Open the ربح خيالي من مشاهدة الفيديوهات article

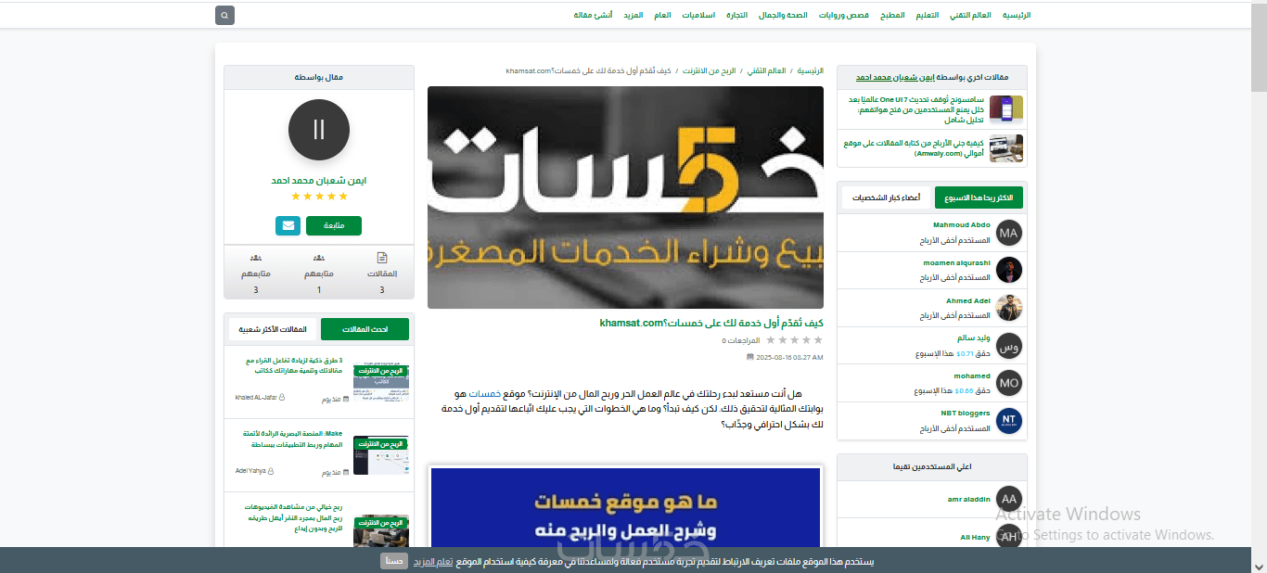click(293, 517)
